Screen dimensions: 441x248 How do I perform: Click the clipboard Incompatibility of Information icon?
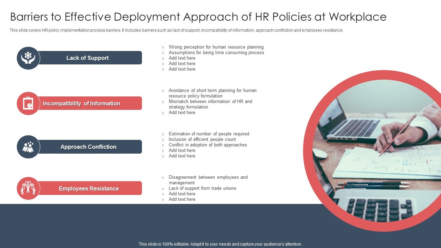[28, 103]
